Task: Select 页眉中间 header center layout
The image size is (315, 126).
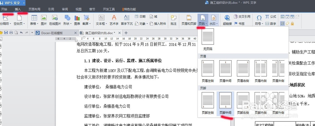Action: (226, 71)
